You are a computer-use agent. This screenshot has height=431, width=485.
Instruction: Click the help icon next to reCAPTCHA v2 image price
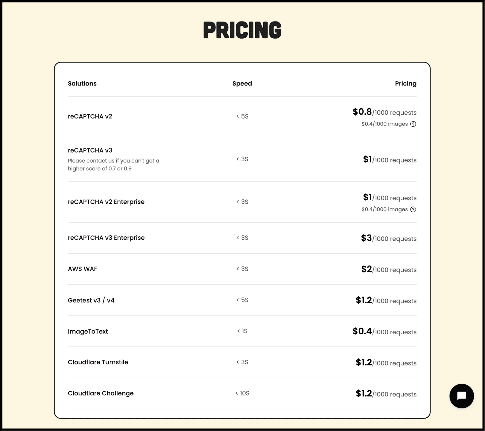[414, 124]
